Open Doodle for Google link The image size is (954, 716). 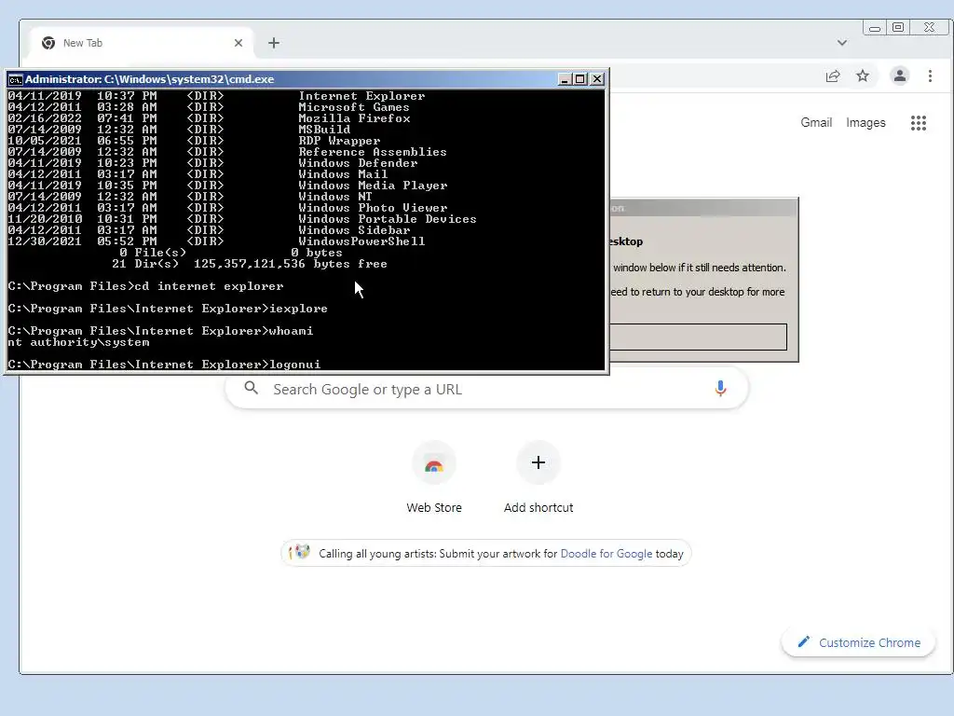(606, 554)
